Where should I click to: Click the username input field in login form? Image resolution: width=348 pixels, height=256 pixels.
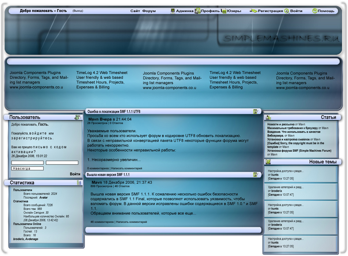point(27,162)
